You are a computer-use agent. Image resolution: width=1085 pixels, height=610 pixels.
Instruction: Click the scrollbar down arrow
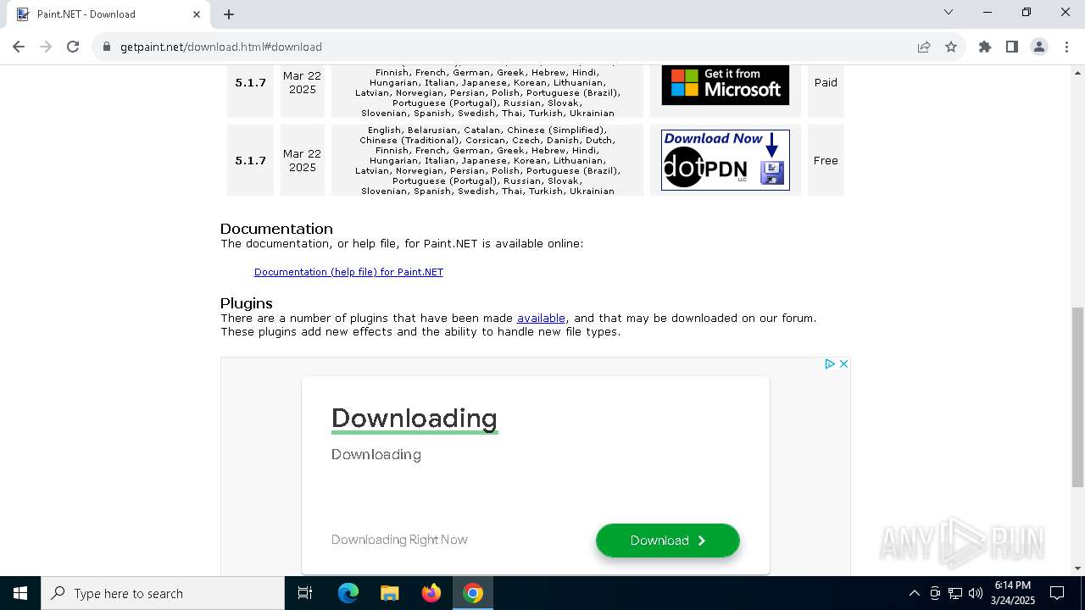[x=1077, y=568]
